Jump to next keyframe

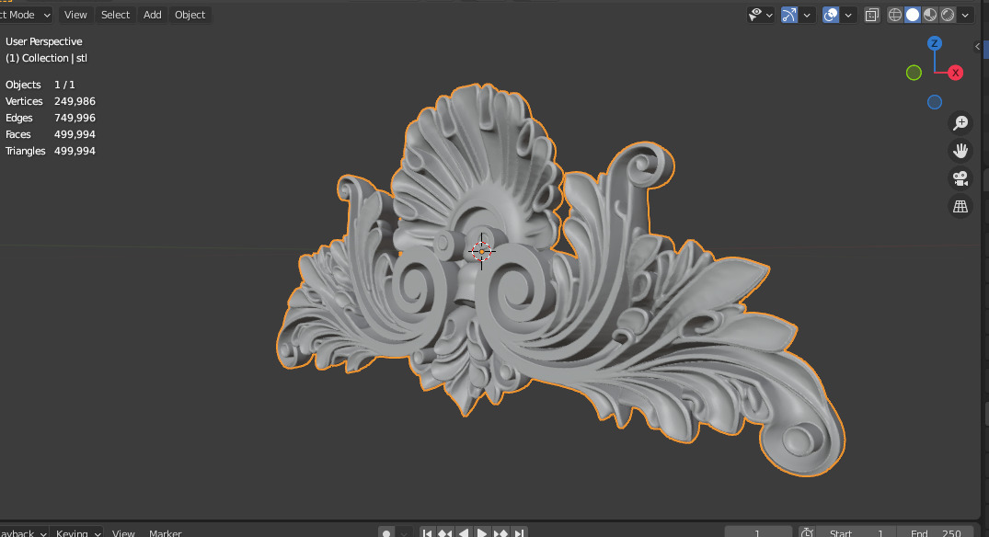coord(500,533)
